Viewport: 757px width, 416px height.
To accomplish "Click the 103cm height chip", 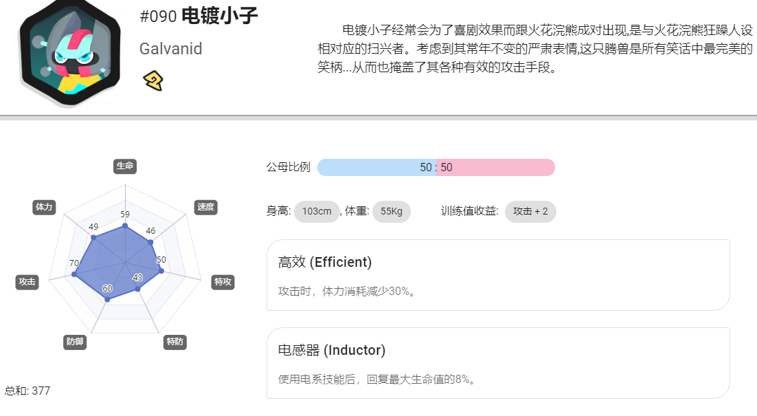I will tap(317, 211).
